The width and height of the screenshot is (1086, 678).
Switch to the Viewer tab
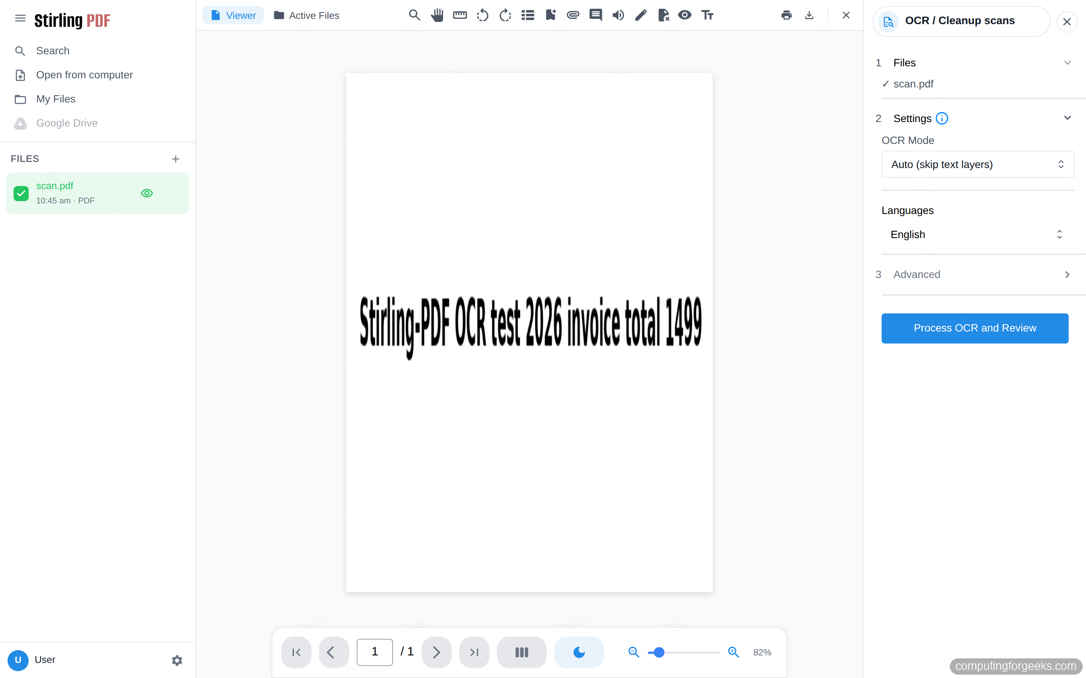(x=233, y=15)
